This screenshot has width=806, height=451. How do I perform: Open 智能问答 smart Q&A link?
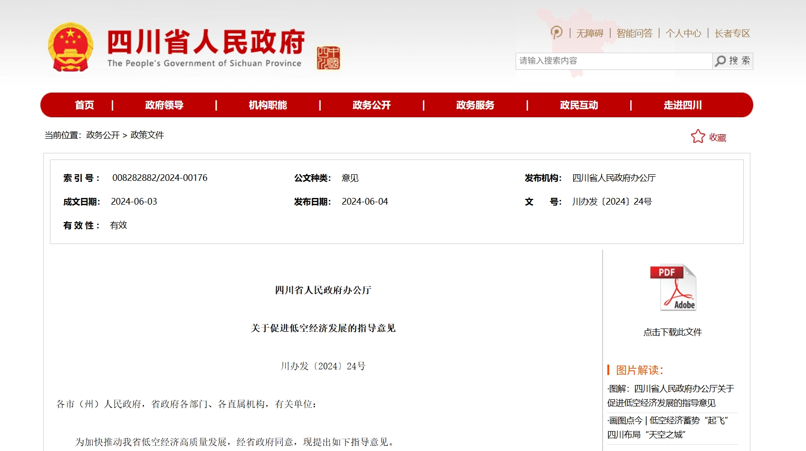(x=634, y=33)
